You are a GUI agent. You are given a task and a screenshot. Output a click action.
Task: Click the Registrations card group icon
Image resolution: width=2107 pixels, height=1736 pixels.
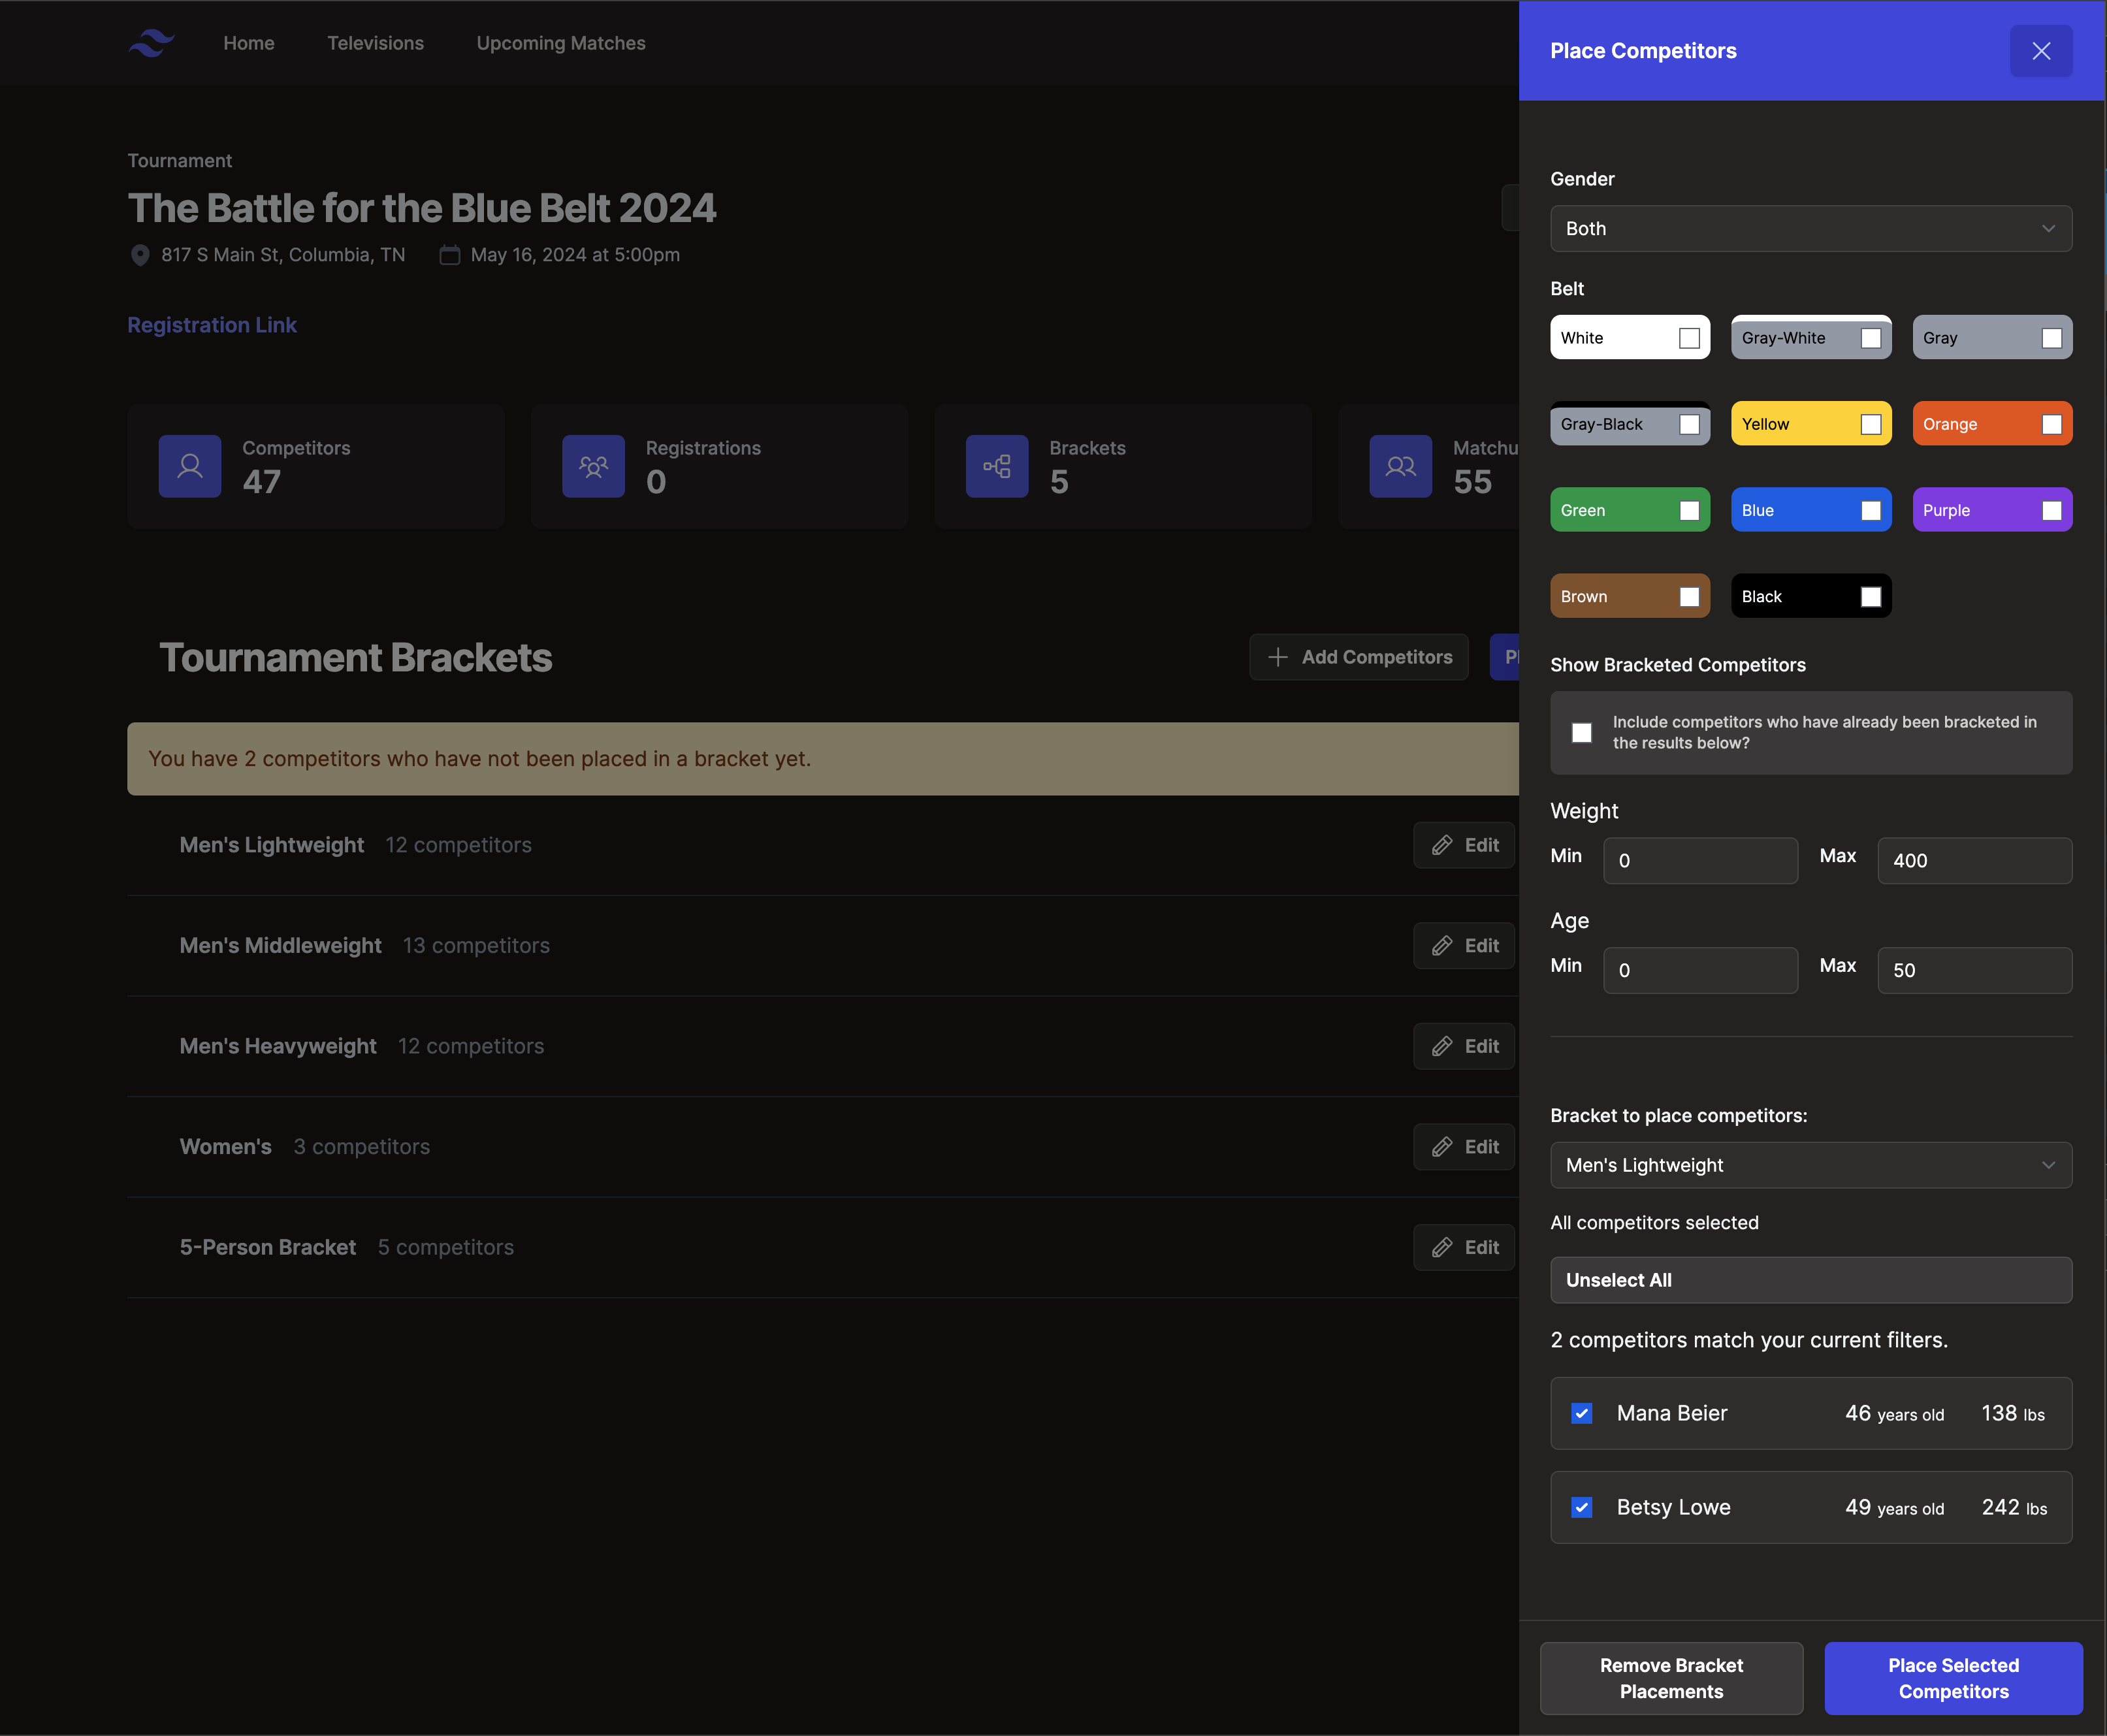click(593, 466)
